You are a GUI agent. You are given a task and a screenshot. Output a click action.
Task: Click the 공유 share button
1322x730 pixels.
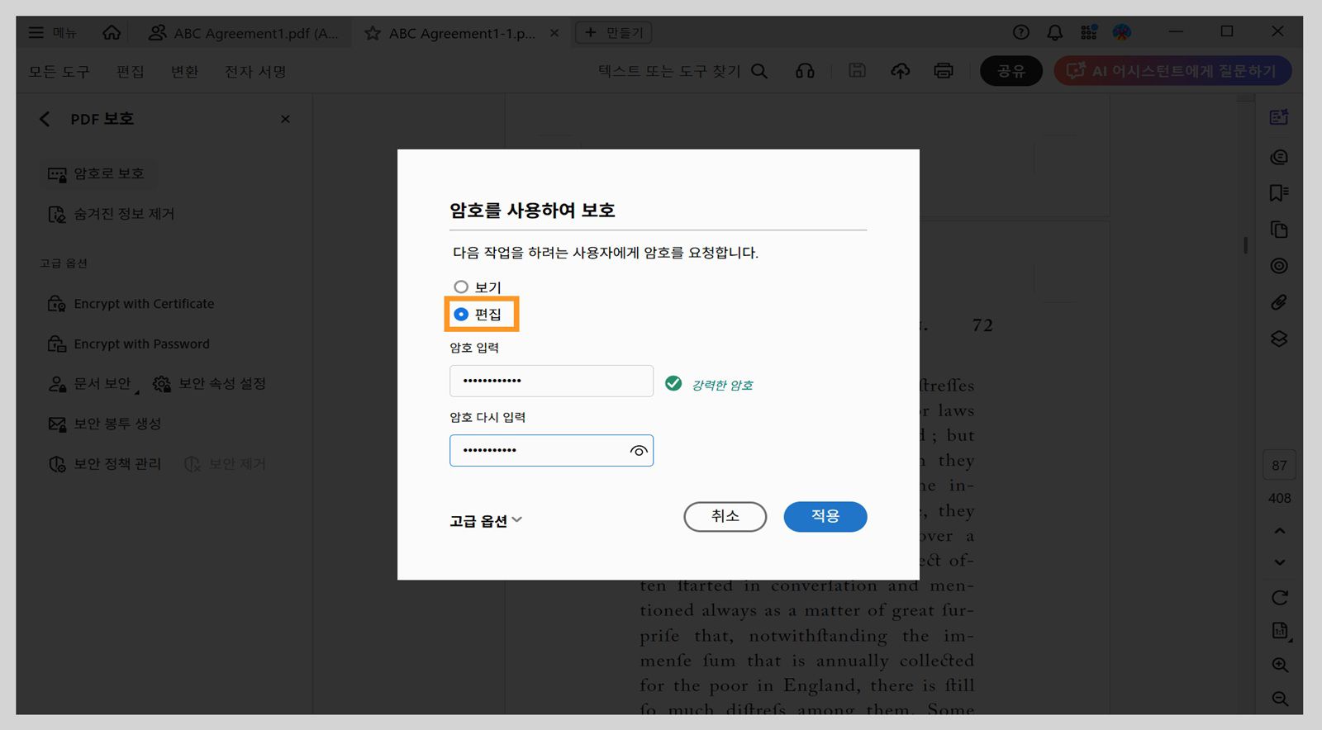(1011, 71)
